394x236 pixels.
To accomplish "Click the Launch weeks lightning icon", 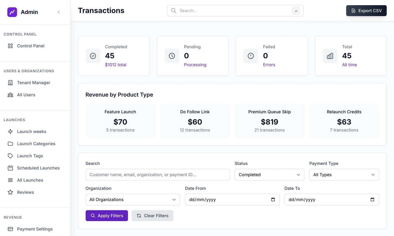I will 10,132.
